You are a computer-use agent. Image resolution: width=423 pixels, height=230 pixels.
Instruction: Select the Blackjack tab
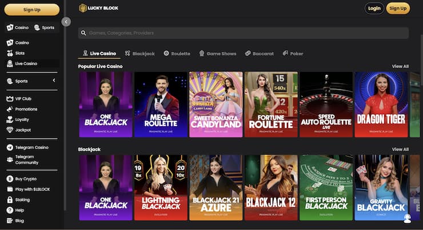[139, 53]
